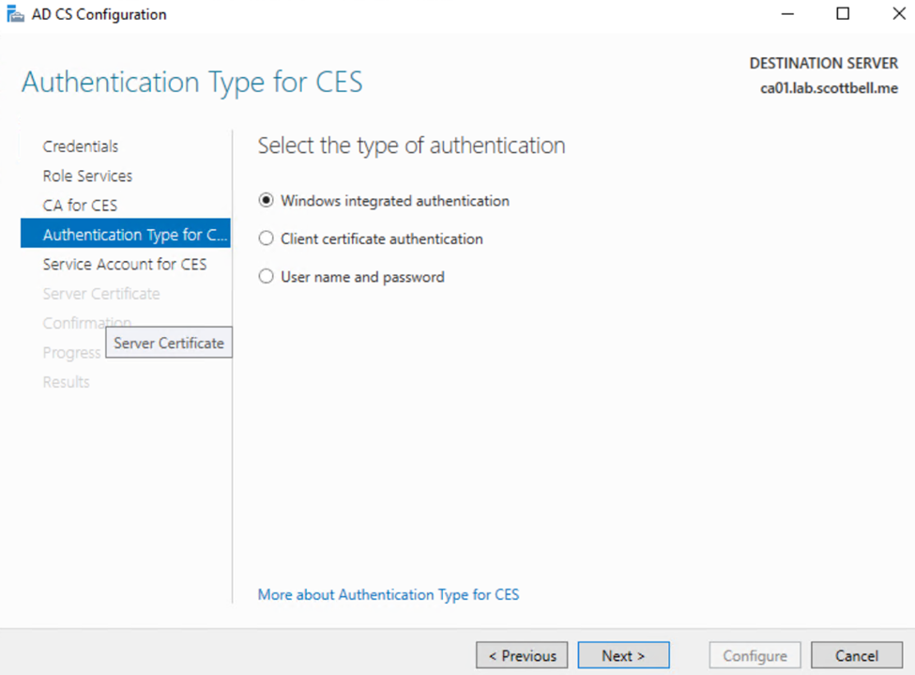915x675 pixels.
Task: Jump to the Service Account for CES step
Action: pos(124,265)
